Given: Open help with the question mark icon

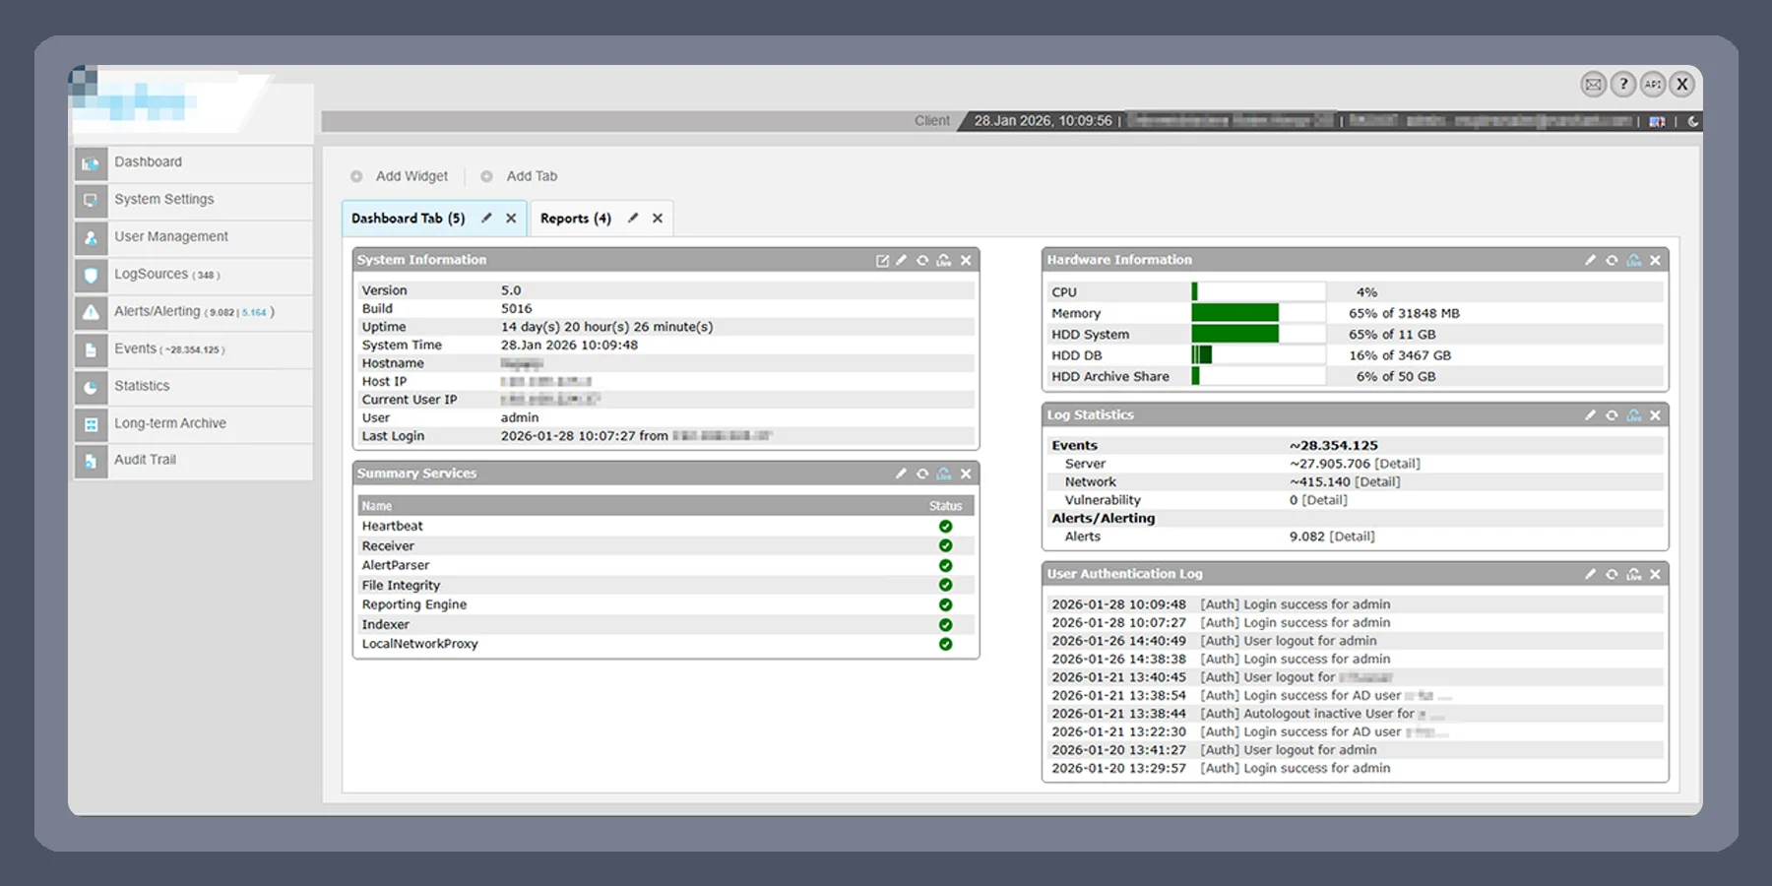Looking at the screenshot, I should (1623, 85).
